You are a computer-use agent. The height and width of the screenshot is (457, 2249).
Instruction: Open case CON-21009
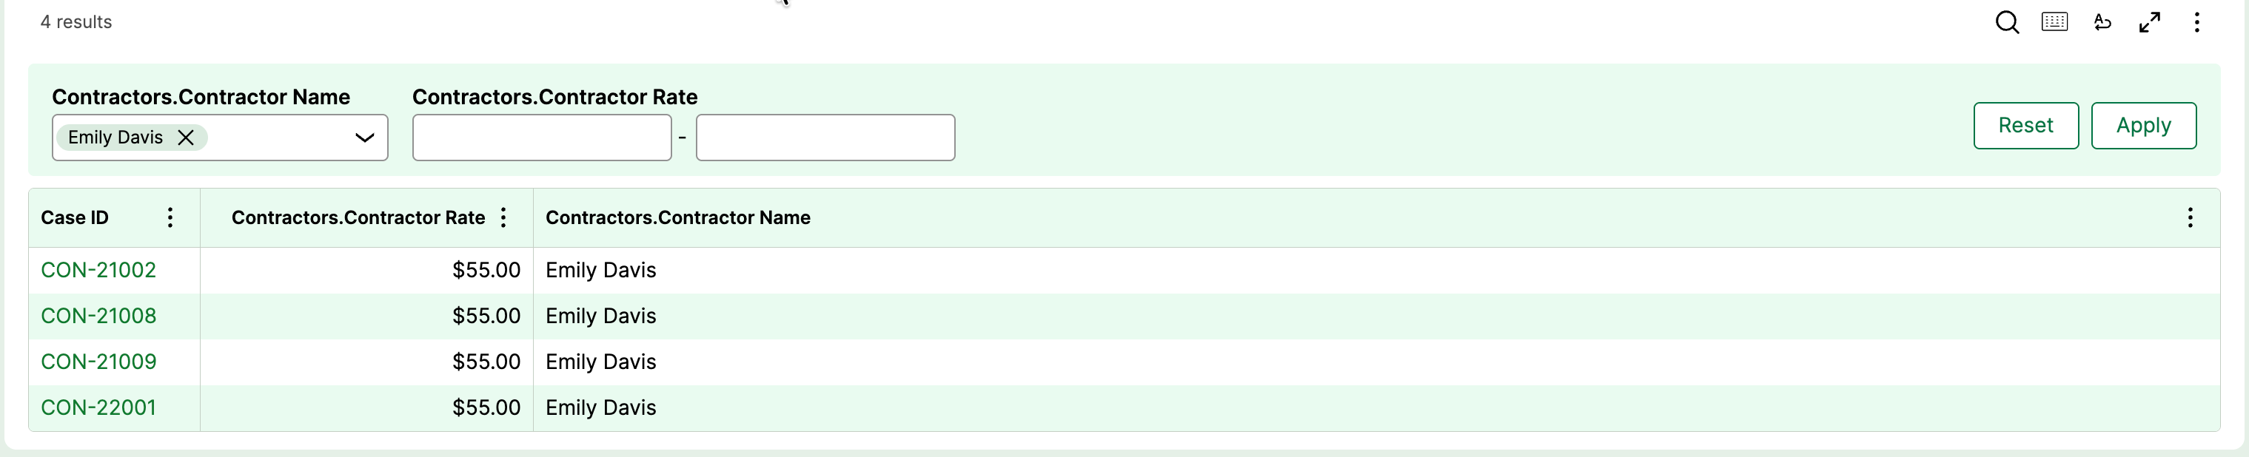[98, 362]
